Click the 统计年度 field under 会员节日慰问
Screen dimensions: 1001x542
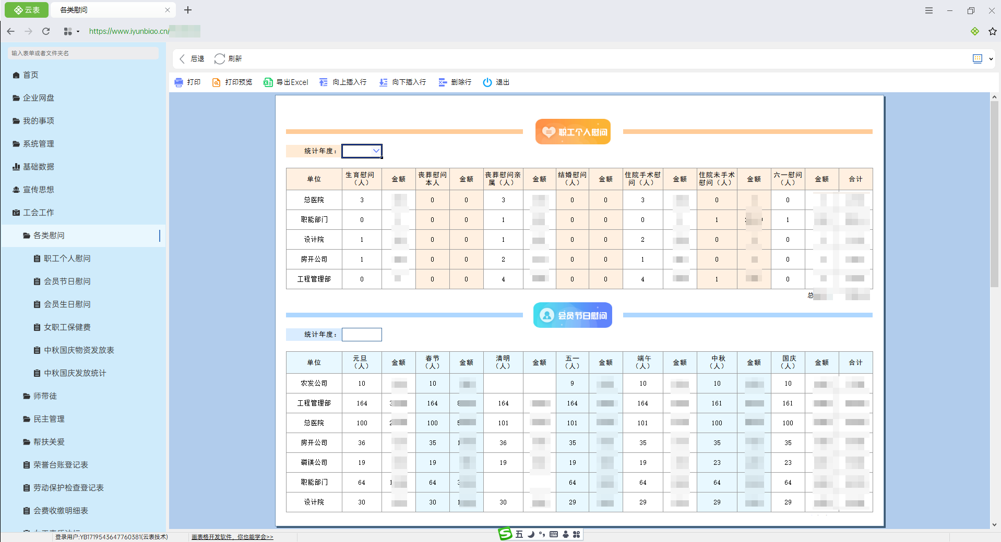click(x=362, y=335)
